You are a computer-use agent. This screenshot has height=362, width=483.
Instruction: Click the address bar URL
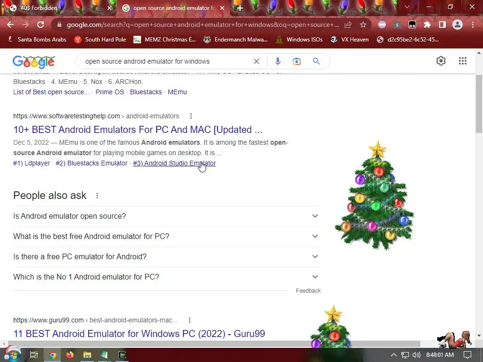(x=203, y=25)
